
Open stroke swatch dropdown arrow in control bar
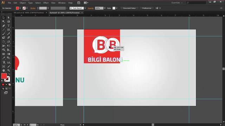coord(27,8)
